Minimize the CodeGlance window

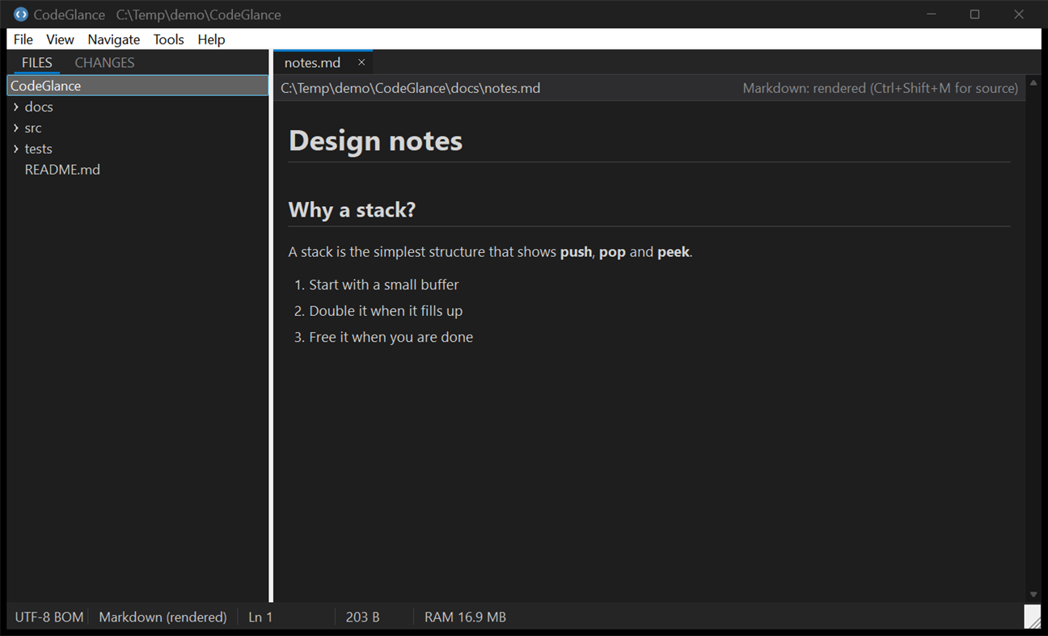click(x=932, y=15)
